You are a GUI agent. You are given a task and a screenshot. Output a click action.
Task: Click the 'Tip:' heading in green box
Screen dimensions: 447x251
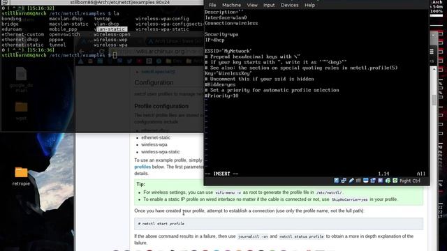[x=140, y=184]
